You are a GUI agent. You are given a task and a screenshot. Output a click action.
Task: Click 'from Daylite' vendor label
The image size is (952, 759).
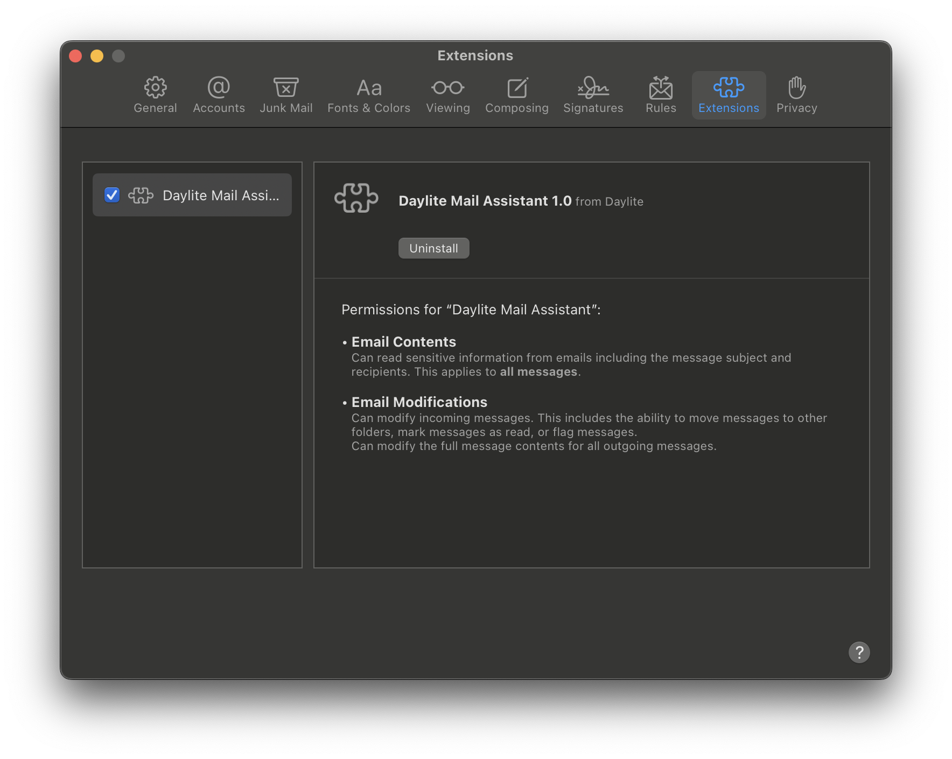pos(609,202)
